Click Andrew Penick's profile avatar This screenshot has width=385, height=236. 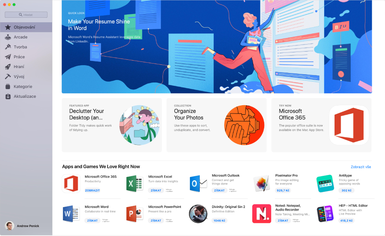click(10, 226)
